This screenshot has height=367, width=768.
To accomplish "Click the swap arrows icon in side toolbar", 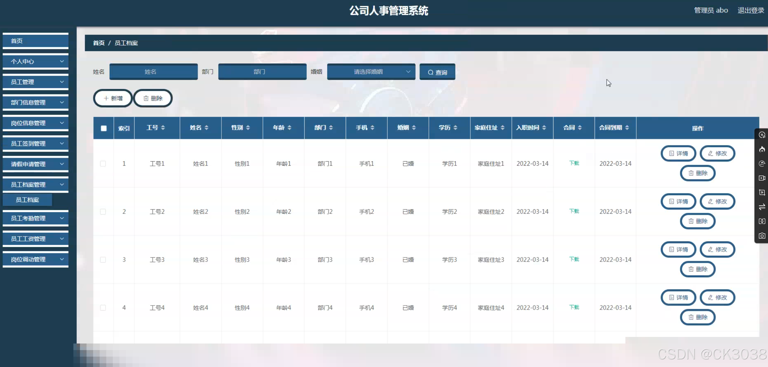I will tap(762, 207).
